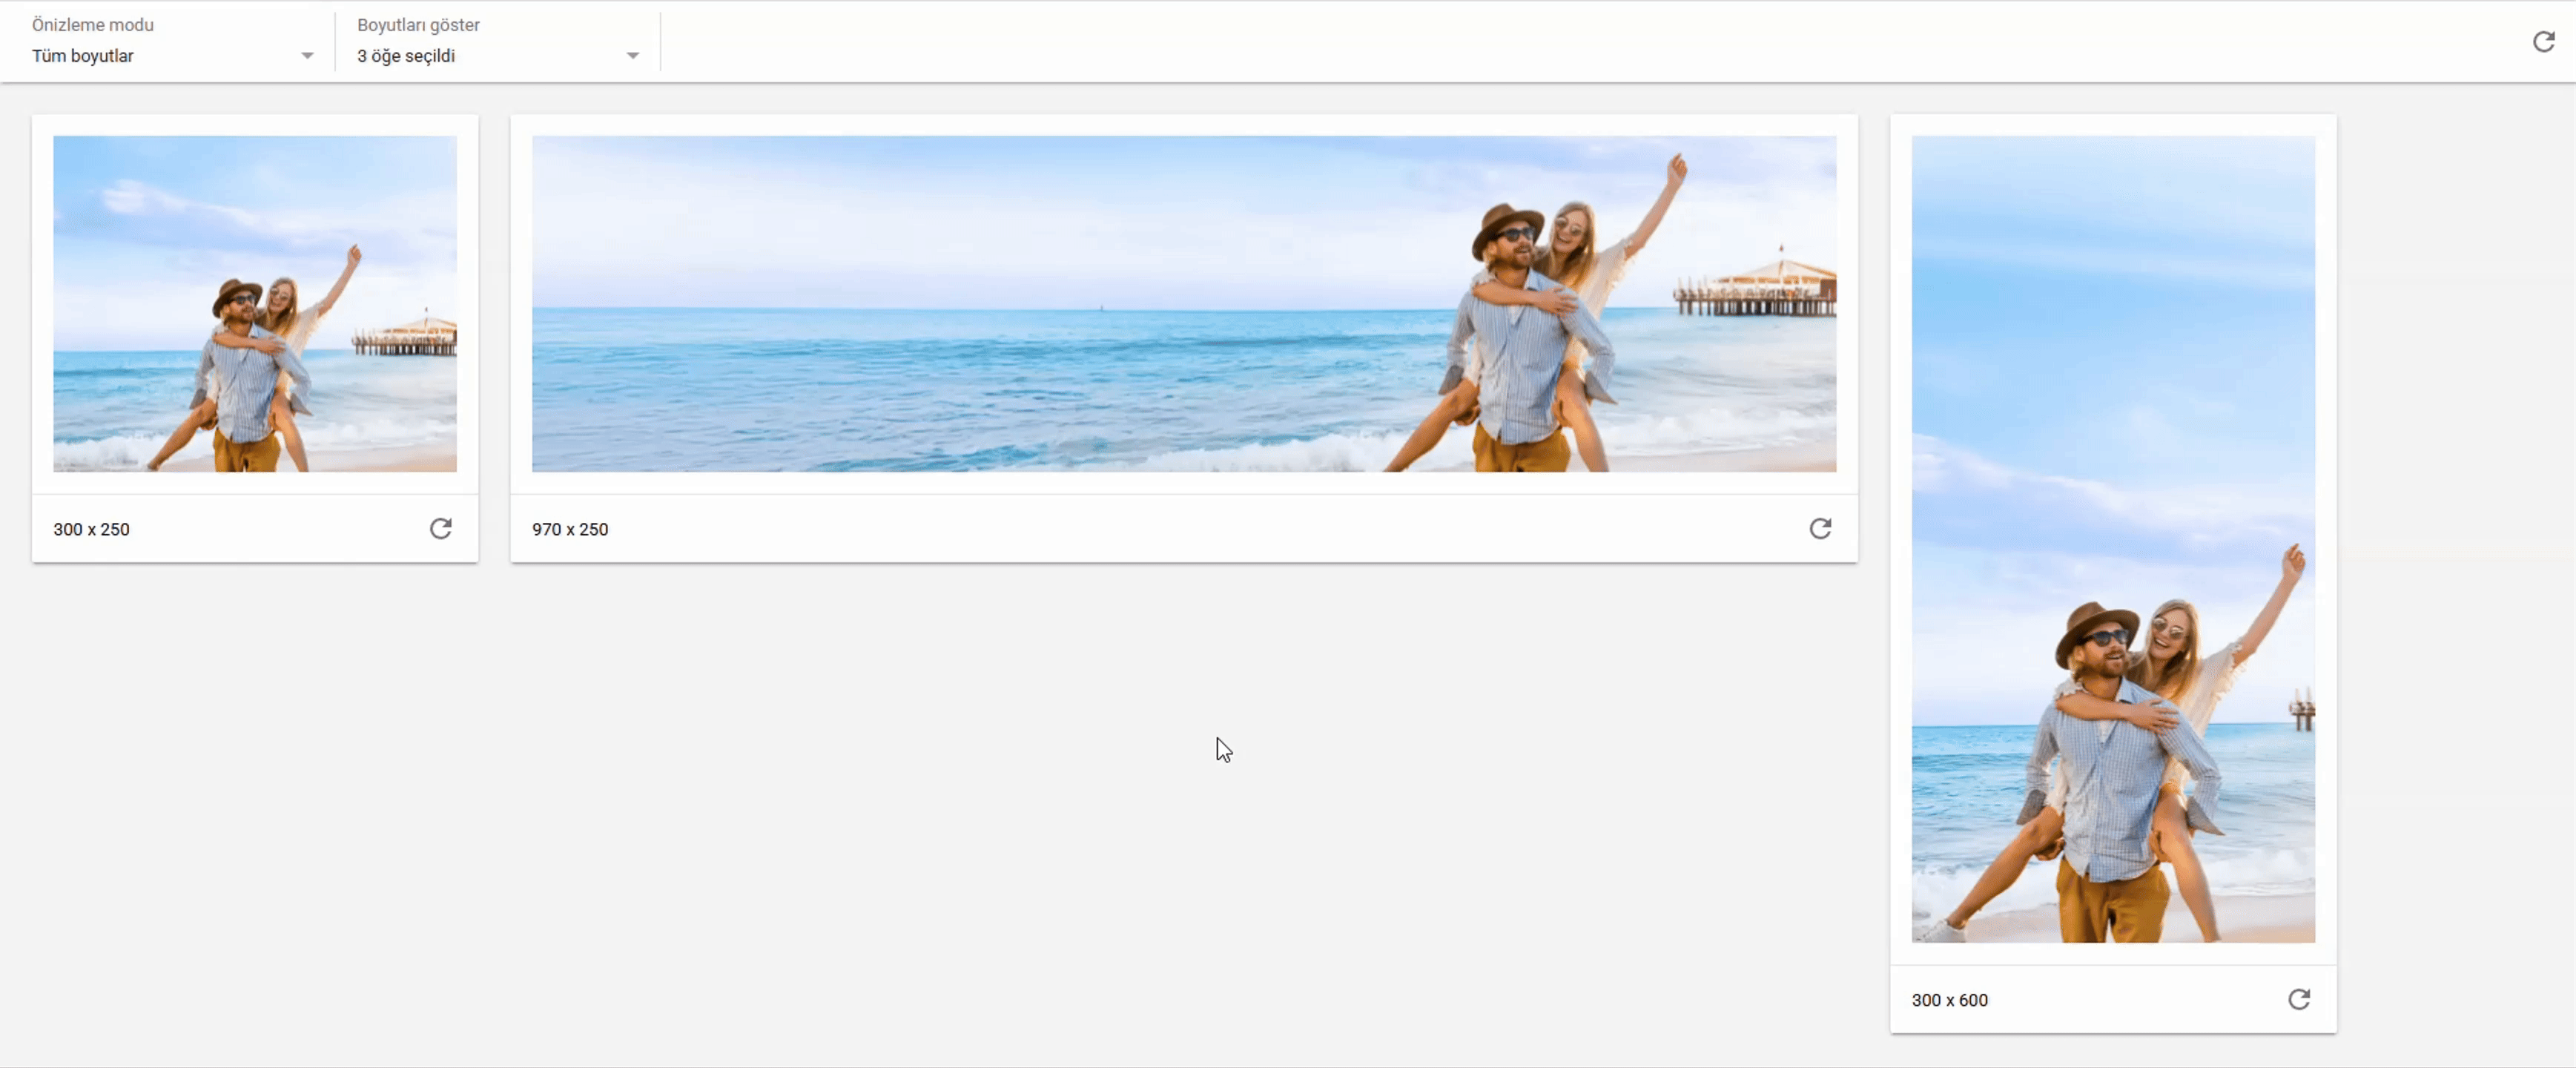Click the 3 öğe seçildi selection text
This screenshot has height=1068, width=2576.
tap(406, 56)
